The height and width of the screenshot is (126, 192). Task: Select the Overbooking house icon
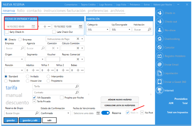160,39
